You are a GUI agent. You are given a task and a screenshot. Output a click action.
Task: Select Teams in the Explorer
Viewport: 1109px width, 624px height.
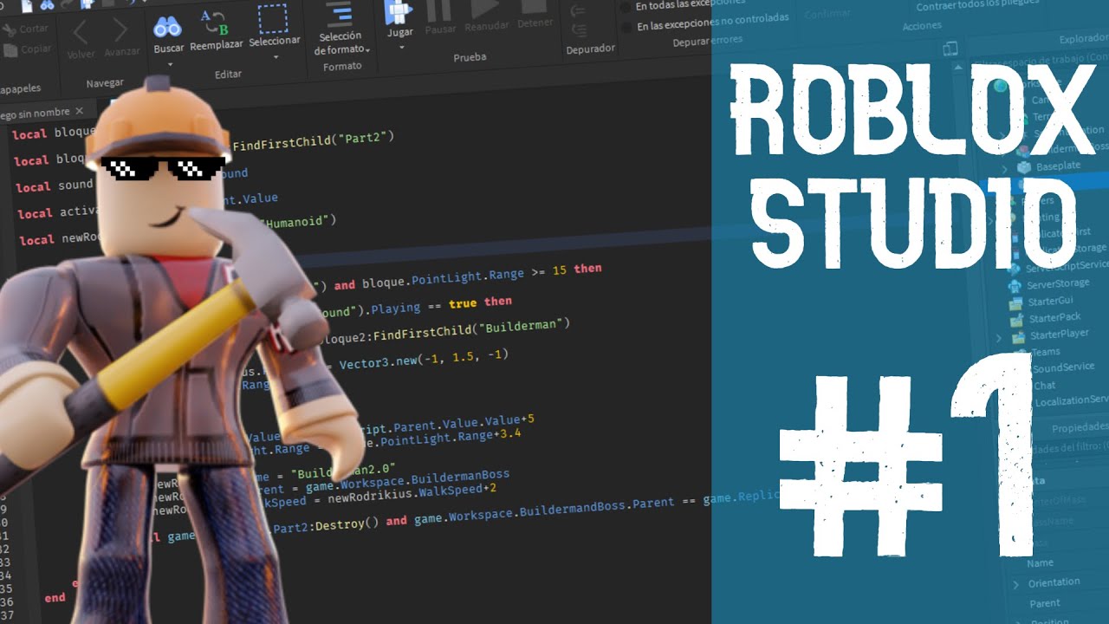click(1046, 352)
